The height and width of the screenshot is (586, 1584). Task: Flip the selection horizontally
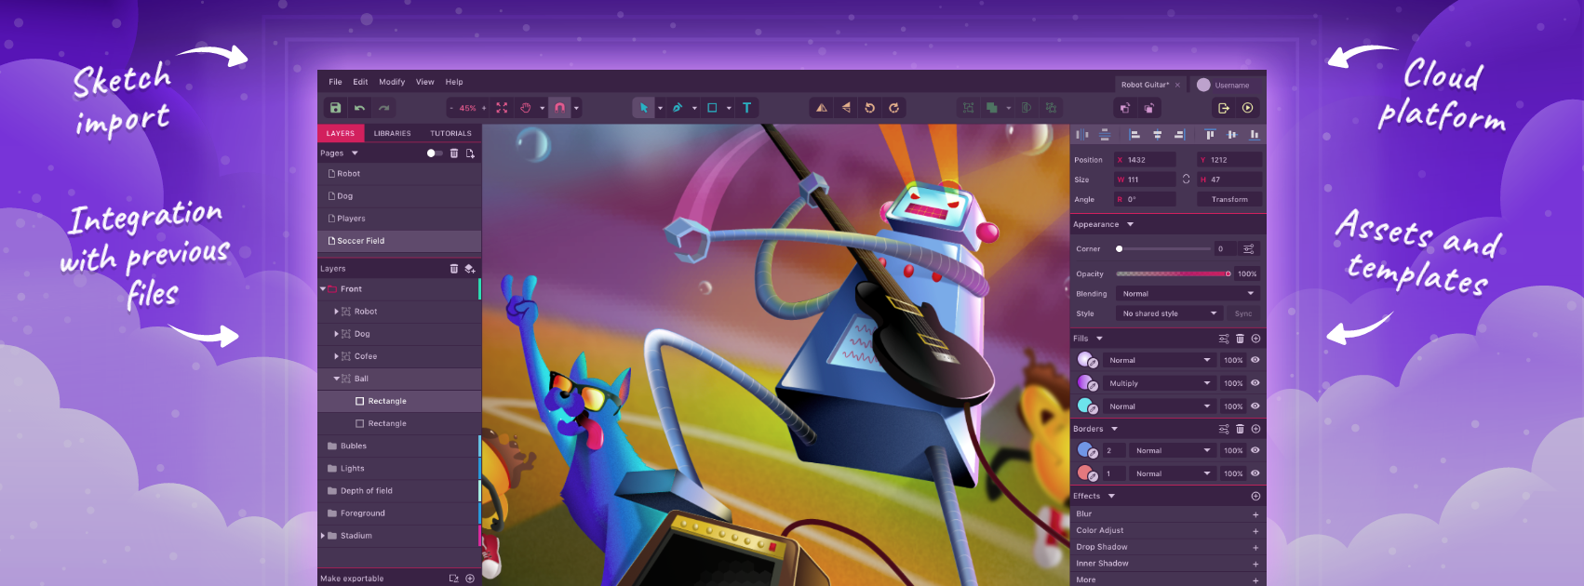click(821, 108)
